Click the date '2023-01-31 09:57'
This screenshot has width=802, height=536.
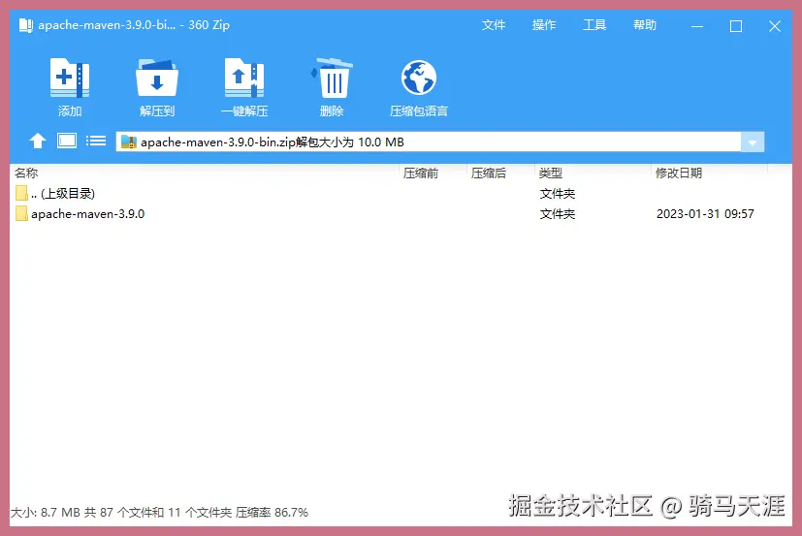[705, 214]
